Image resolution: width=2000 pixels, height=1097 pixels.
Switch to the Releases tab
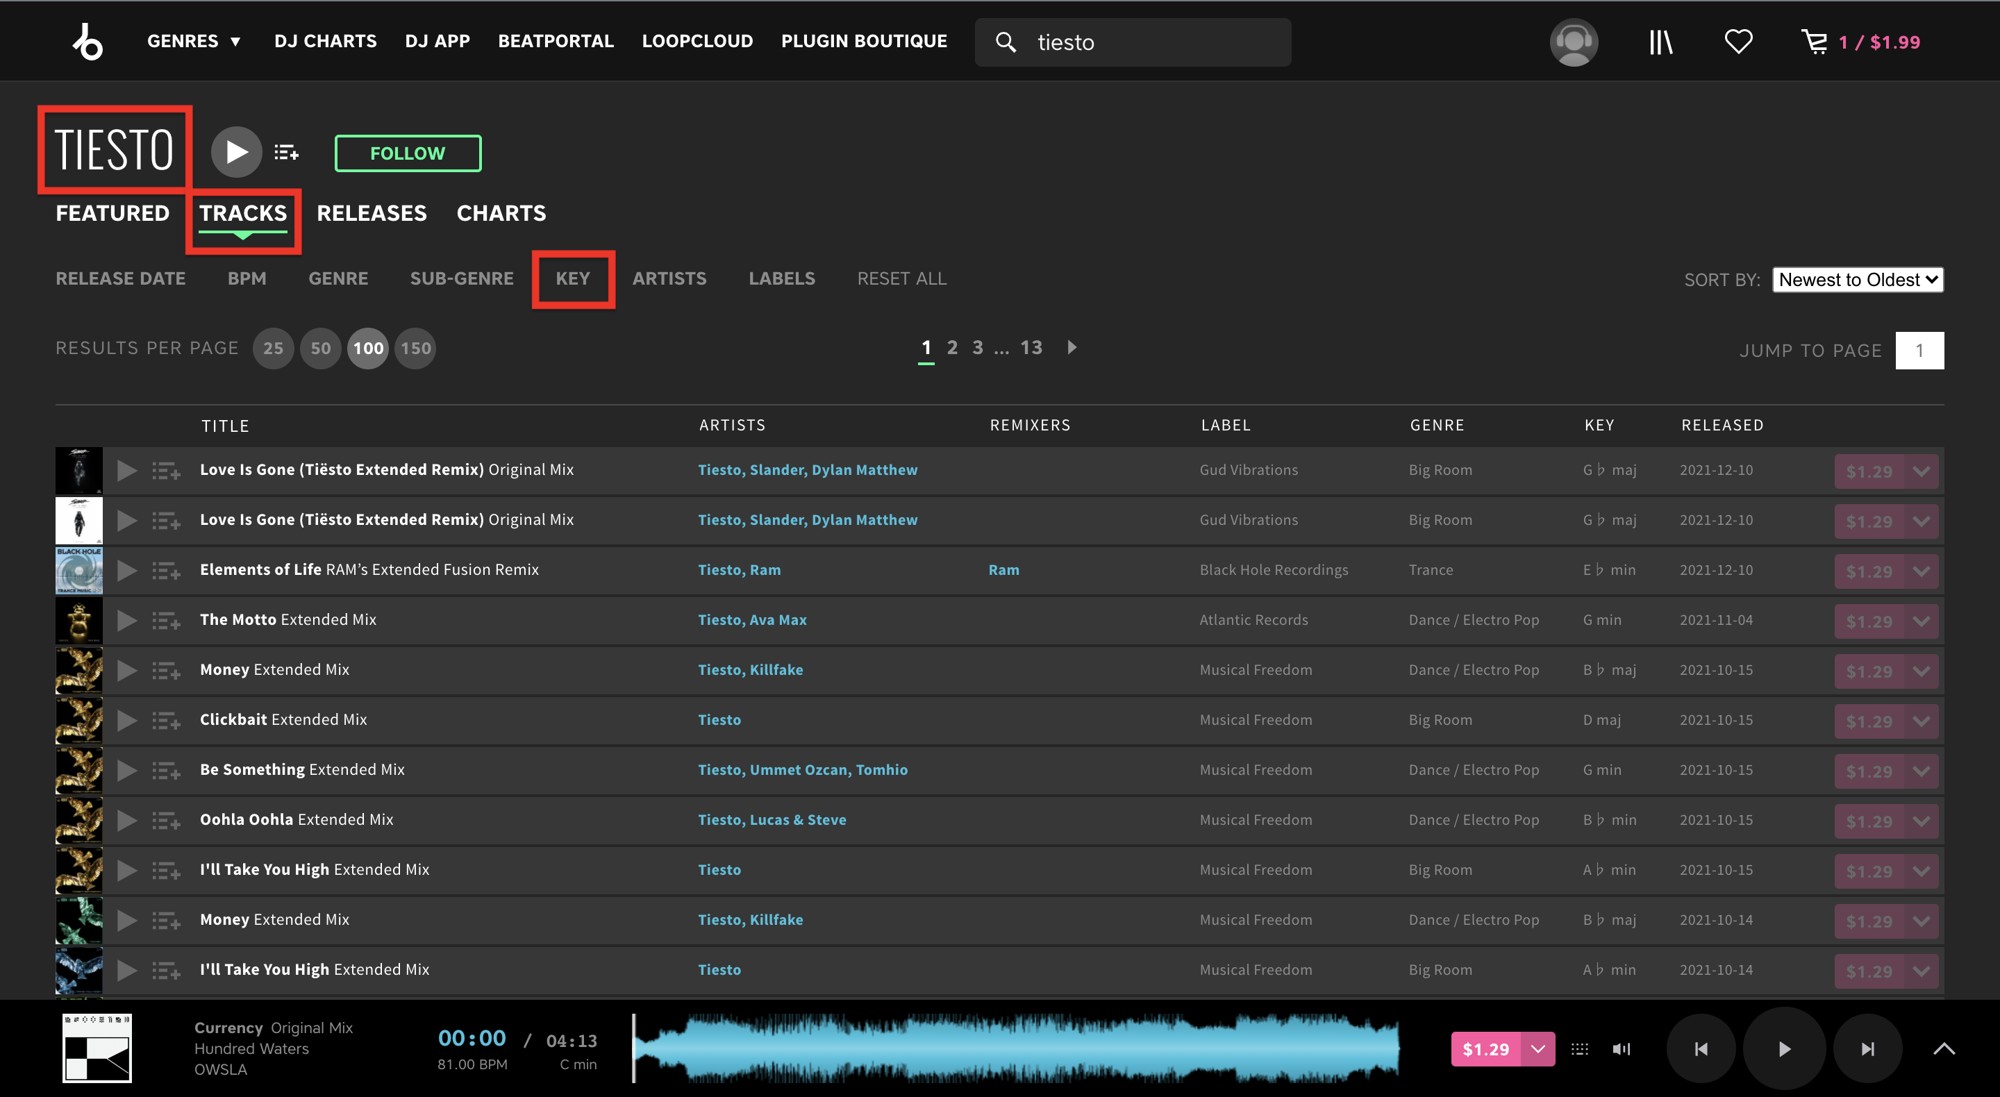371,212
